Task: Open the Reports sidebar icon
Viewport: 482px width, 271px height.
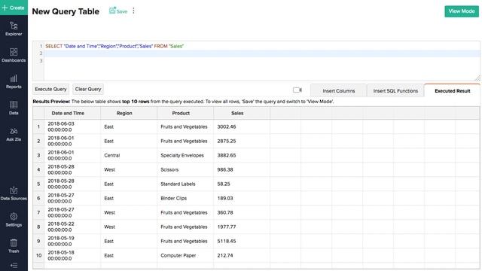Action: 14,82
